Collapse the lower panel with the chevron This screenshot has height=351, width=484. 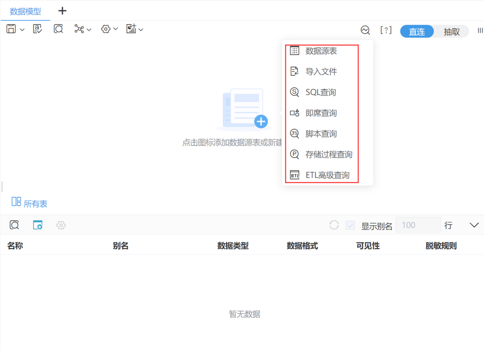474,225
